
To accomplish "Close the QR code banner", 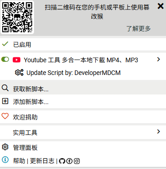I will click(x=161, y=6).
